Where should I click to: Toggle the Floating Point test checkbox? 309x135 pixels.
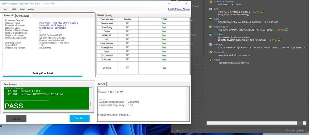coord(128,47)
